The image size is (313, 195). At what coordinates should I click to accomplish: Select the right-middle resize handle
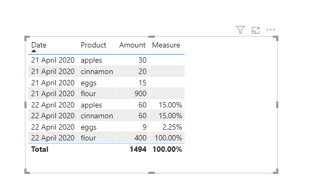[x=277, y=105]
